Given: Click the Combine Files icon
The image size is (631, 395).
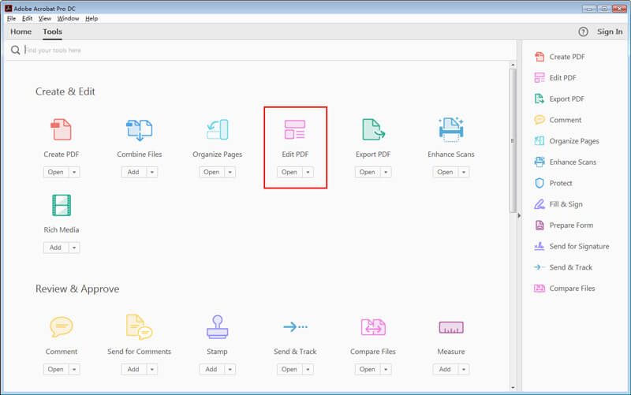Looking at the screenshot, I should [139, 129].
